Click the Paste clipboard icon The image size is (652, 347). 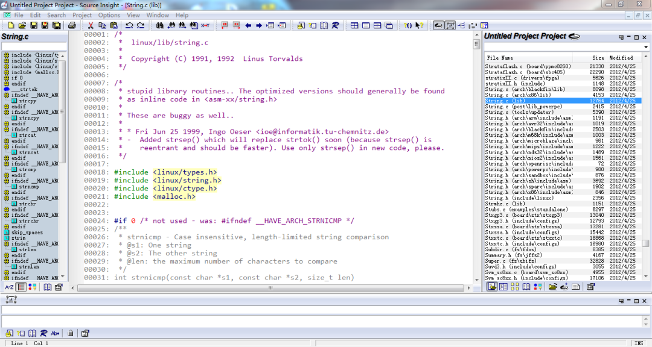[x=113, y=25]
